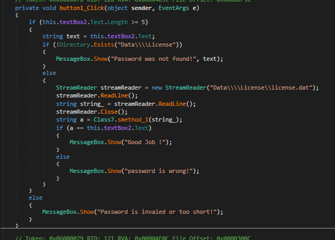Click the string_ variable declaration
This screenshot has height=240, width=335.
click(x=94, y=104)
